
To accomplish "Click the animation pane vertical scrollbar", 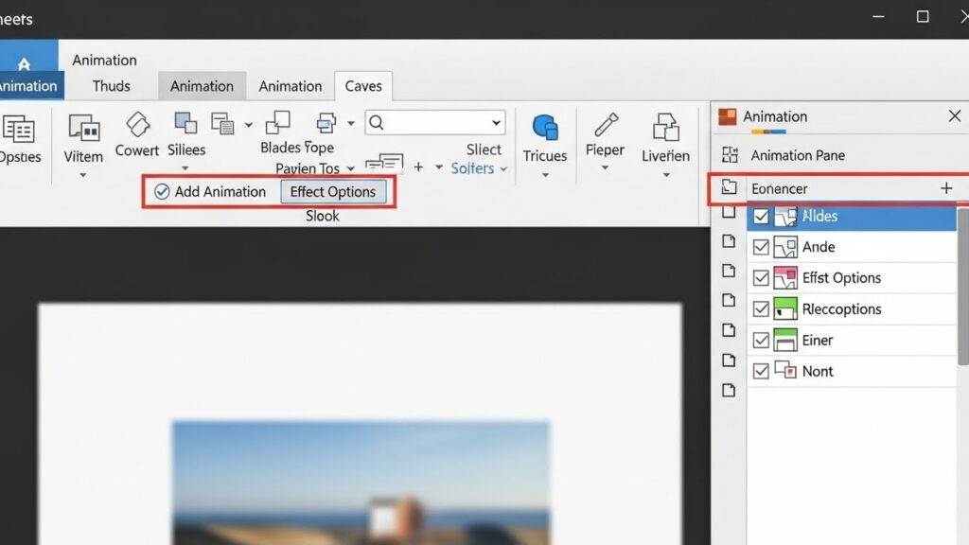I will pos(963,284).
